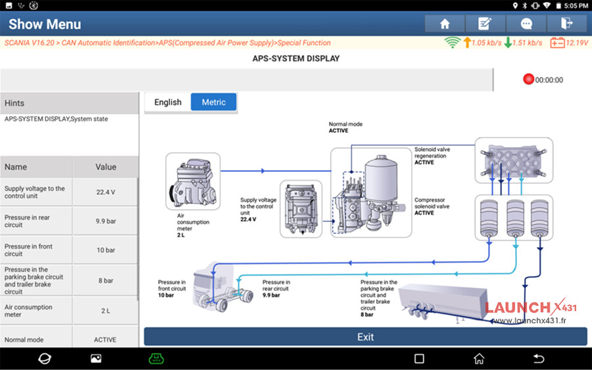The height and width of the screenshot is (370, 592).
Task: Open recent apps square icon
Action: 419,358
